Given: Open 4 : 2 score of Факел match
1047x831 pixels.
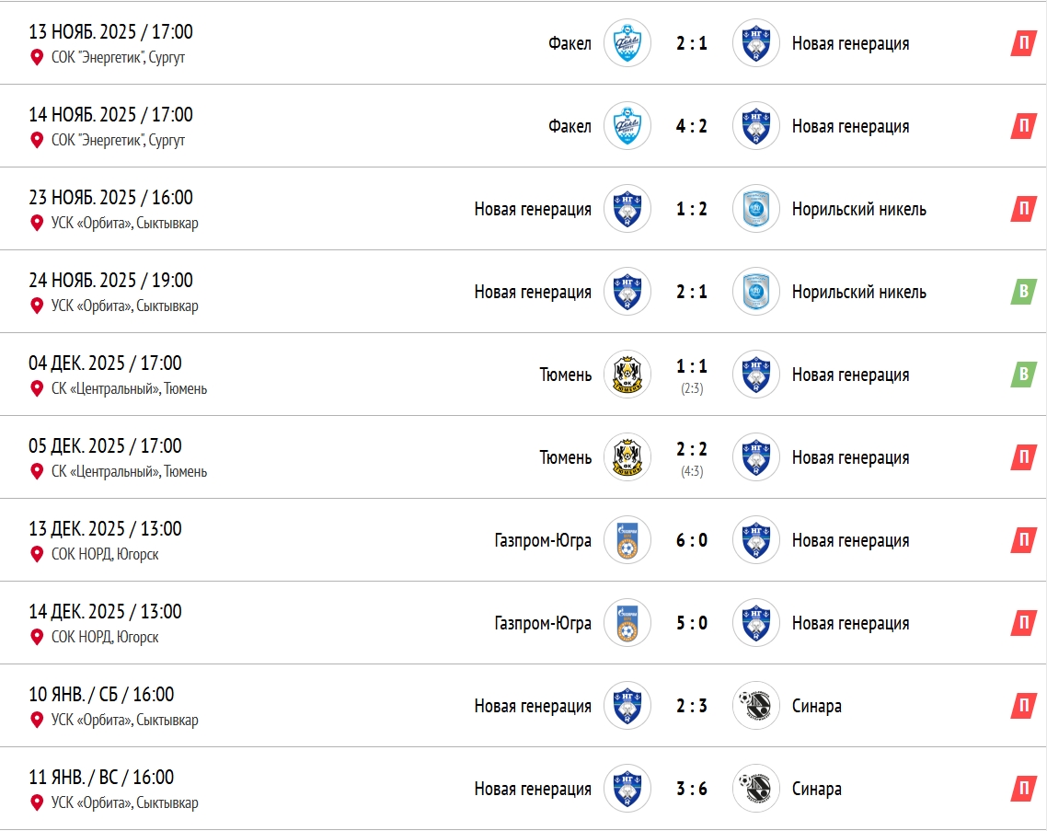Looking at the screenshot, I should point(692,126).
